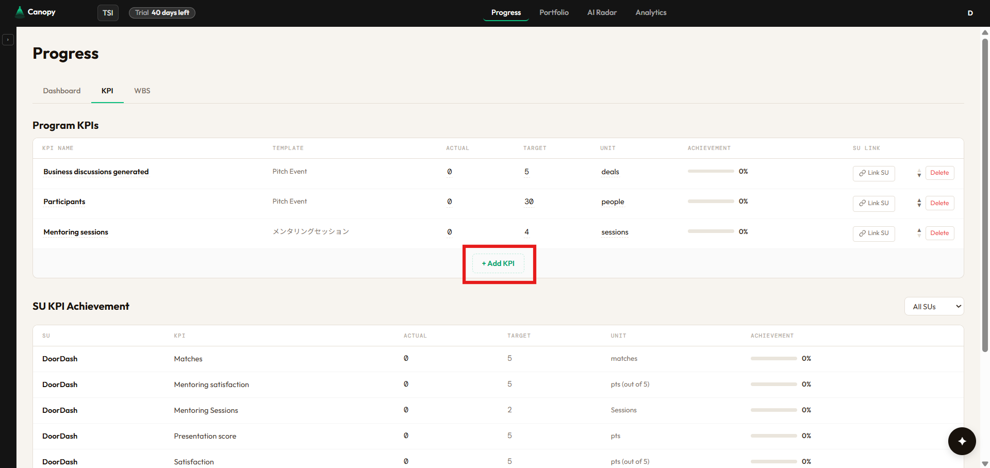The image size is (990, 468).
Task: Open the TSI workspace switcher
Action: [108, 13]
